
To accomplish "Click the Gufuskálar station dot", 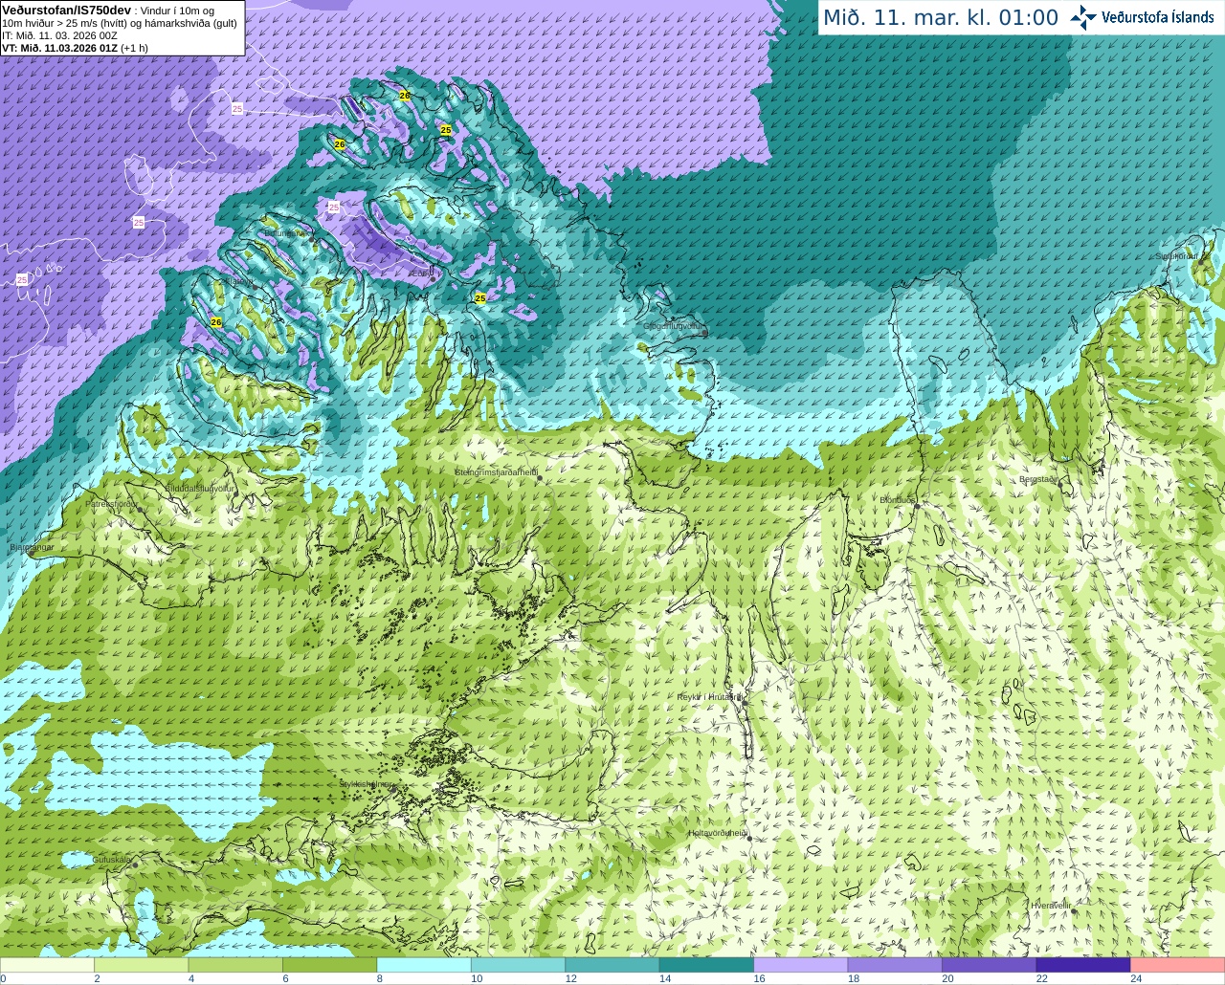I will (135, 865).
